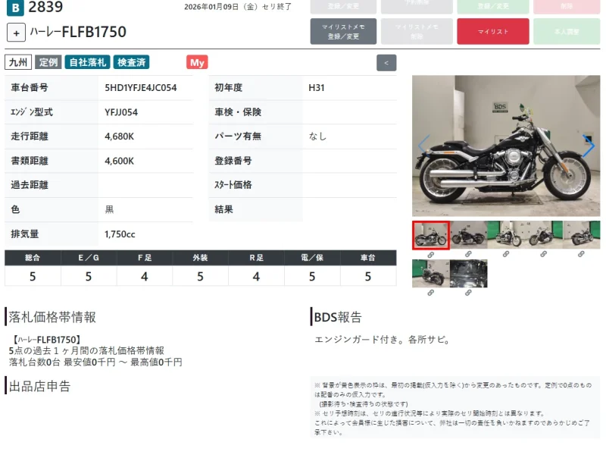The height and width of the screenshot is (455, 606).
Task: Click the color value 黒
Action: pos(109,210)
